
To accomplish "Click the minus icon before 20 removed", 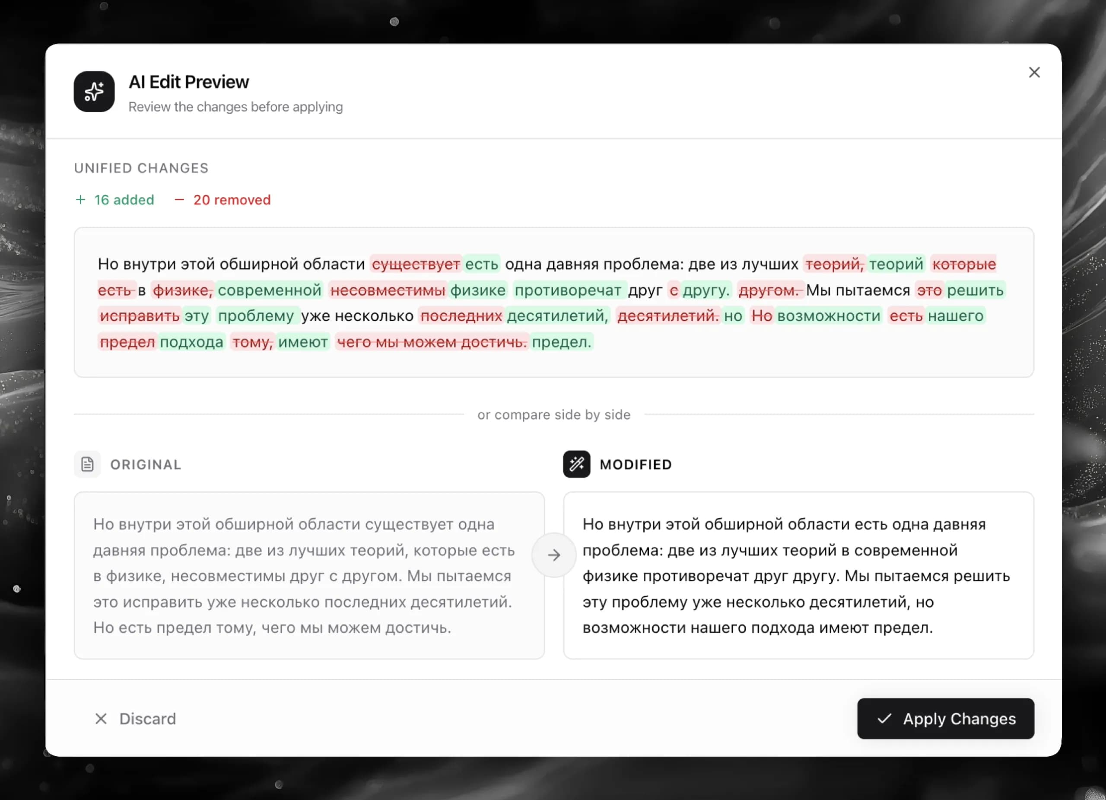I will tap(179, 200).
